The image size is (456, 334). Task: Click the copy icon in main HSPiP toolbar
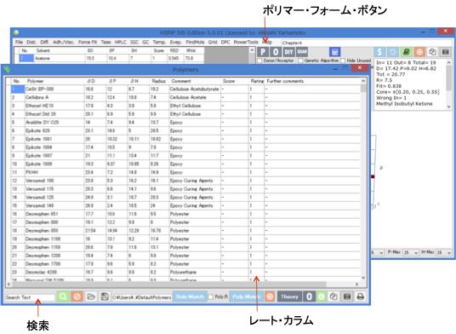click(x=433, y=52)
